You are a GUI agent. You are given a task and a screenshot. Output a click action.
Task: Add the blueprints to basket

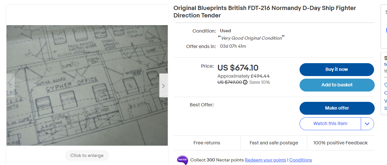coord(336,85)
